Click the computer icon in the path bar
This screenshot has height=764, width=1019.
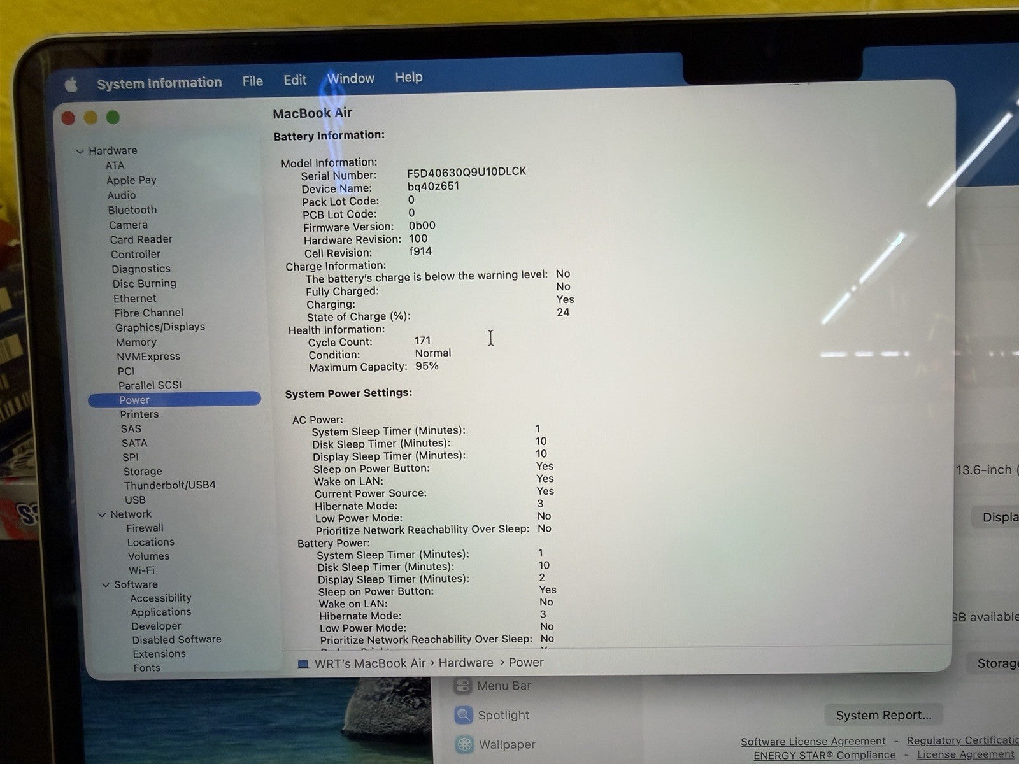304,665
